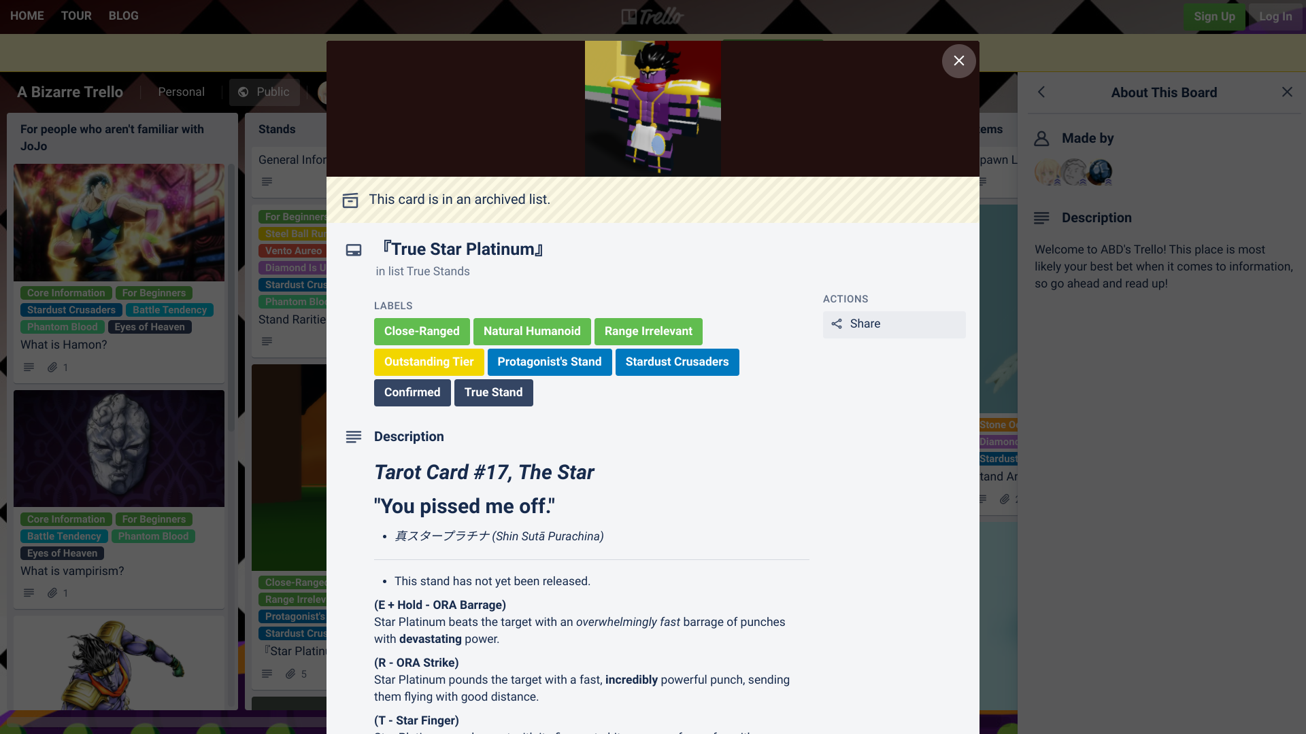Viewport: 1306px width, 734px height.
Task: Click the Share action icon on card
Action: click(836, 324)
